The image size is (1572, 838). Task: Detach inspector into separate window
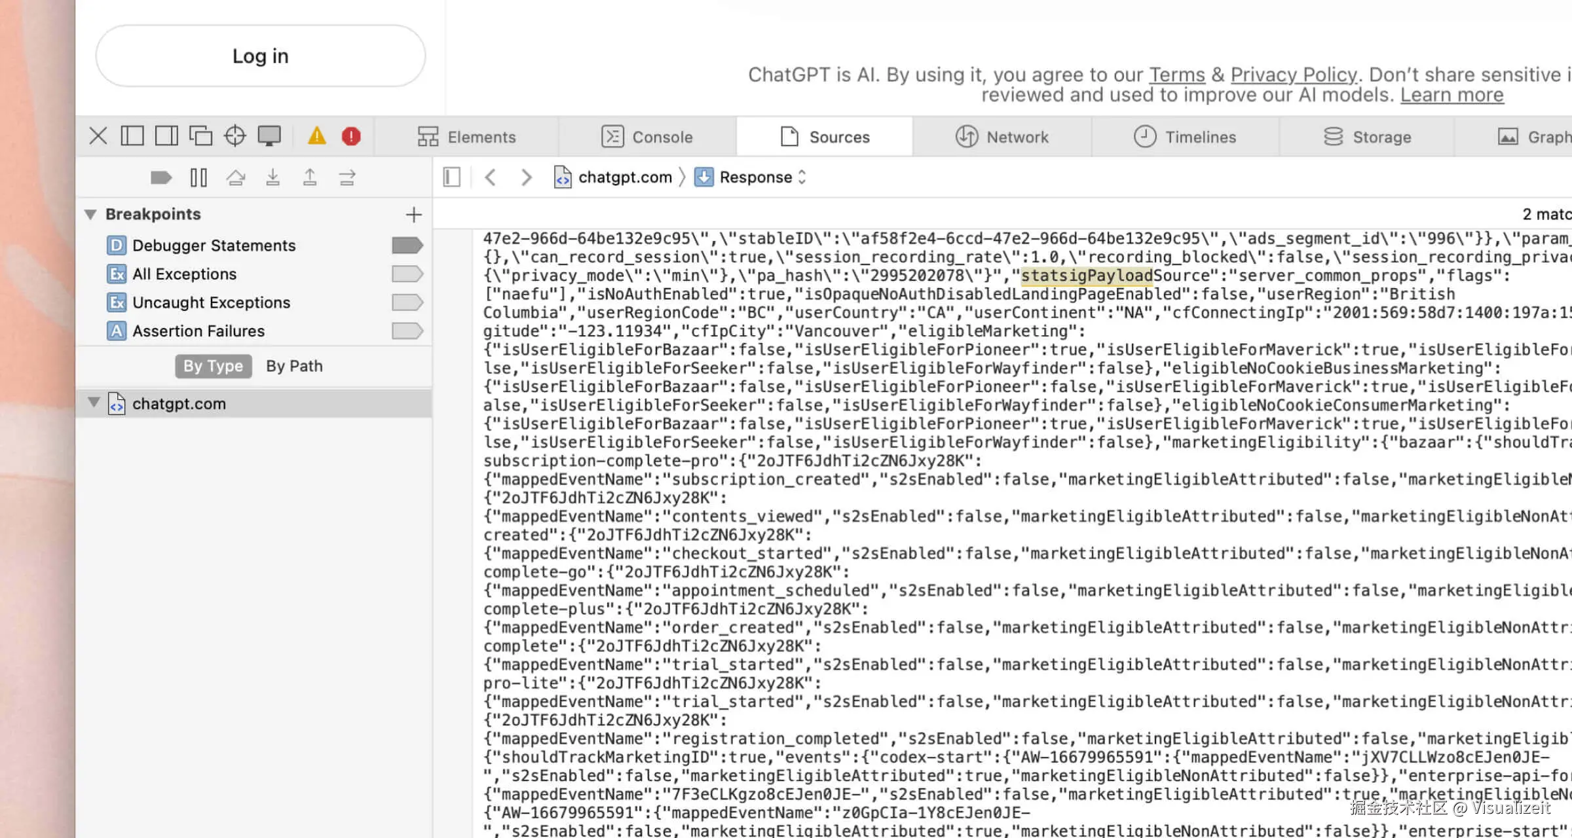tap(200, 136)
